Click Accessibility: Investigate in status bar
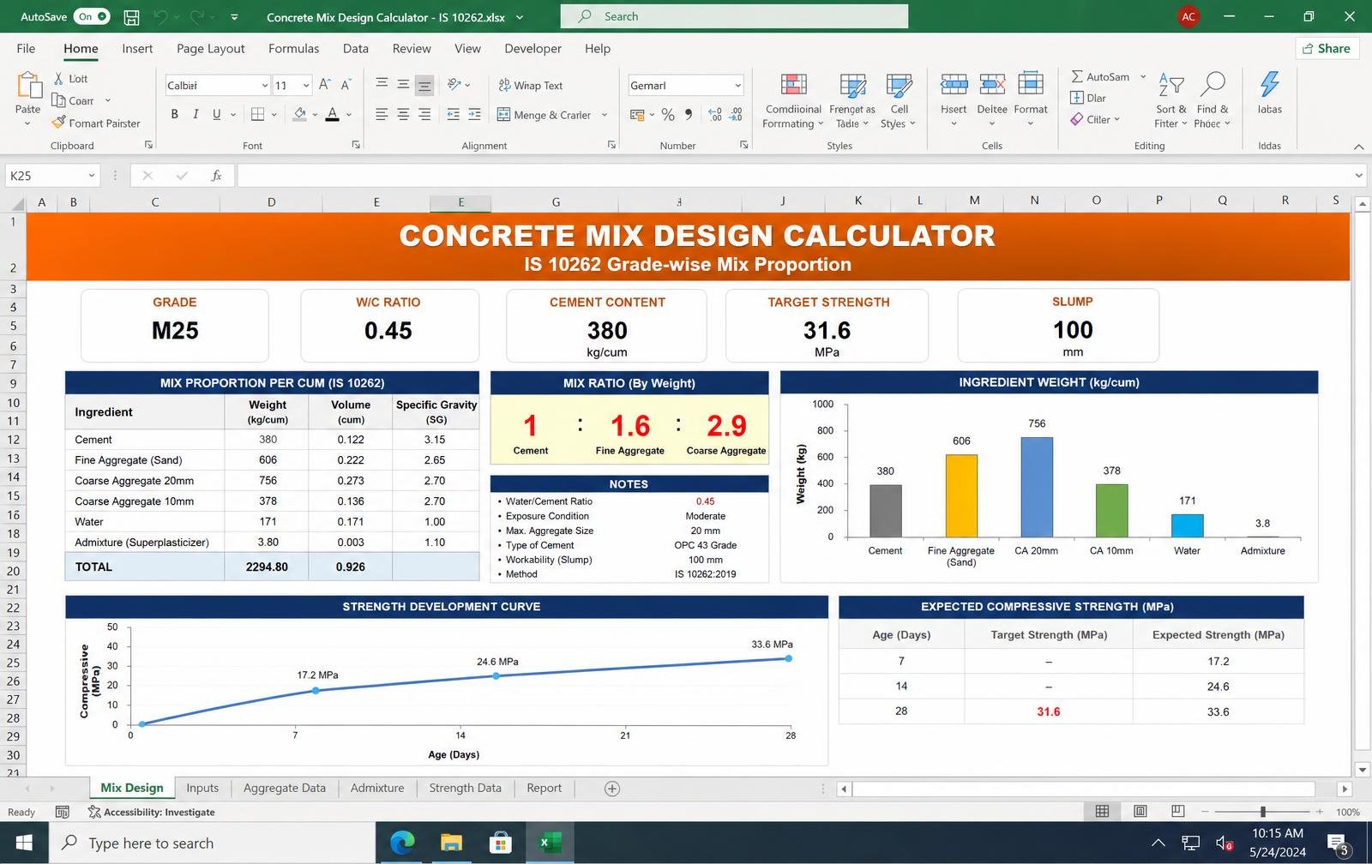Screen dimensions: 1372x864 coord(152,812)
